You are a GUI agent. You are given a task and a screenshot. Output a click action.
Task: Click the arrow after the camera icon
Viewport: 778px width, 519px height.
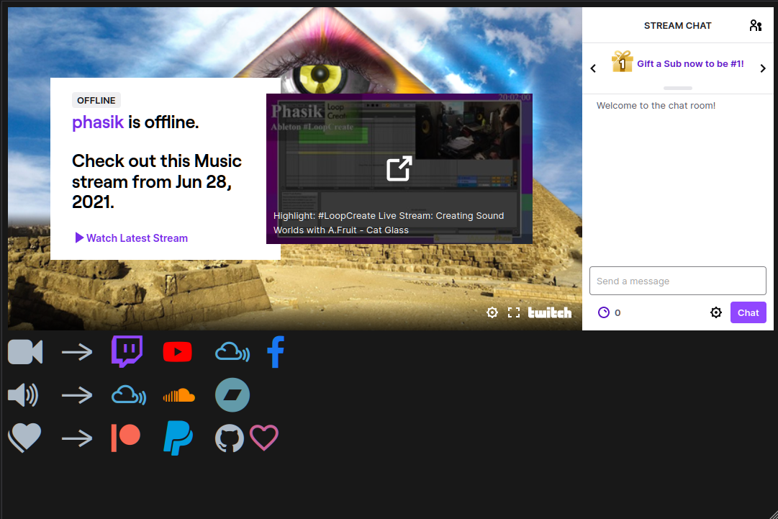click(x=77, y=352)
